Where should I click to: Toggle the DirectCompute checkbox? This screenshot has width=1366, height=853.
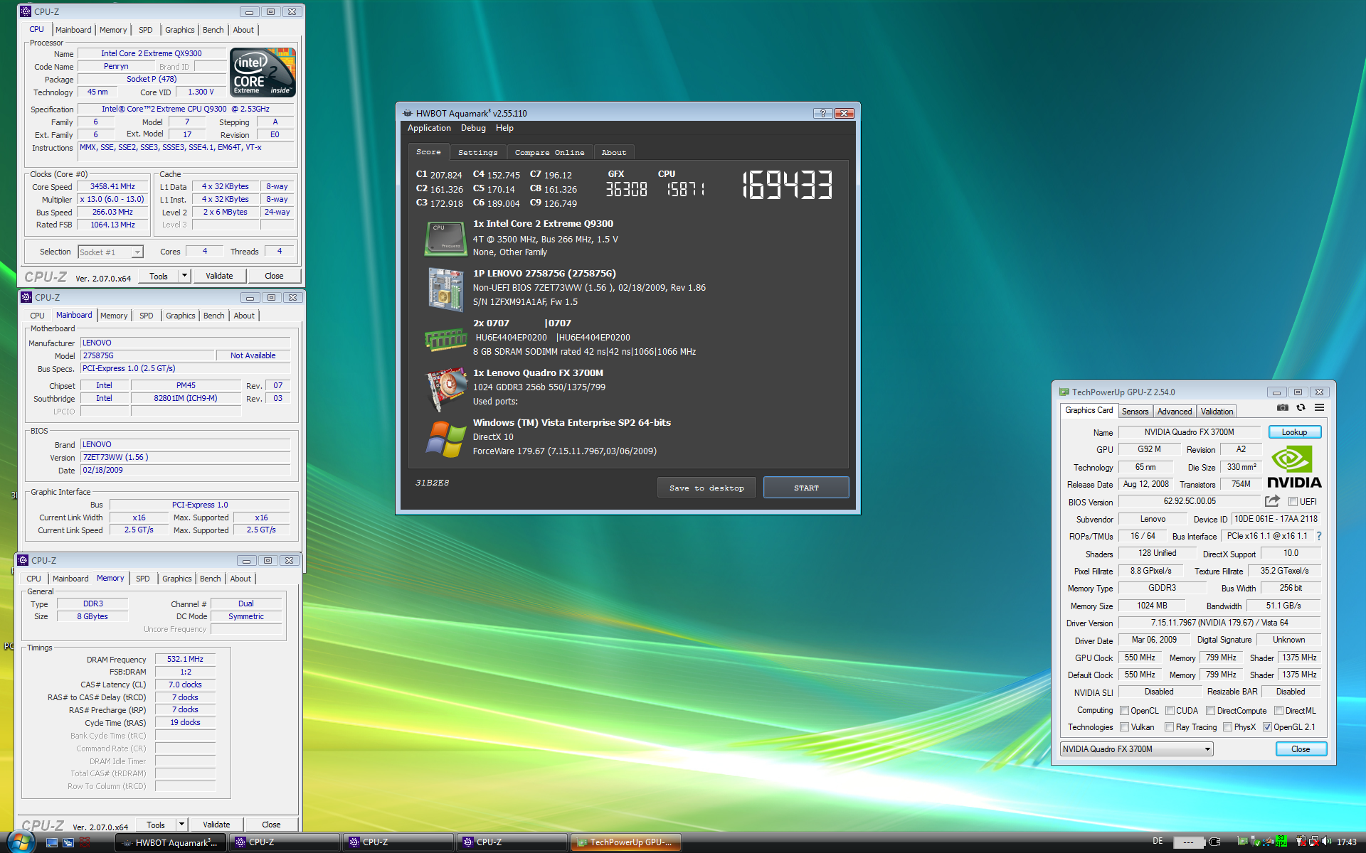coord(1210,711)
